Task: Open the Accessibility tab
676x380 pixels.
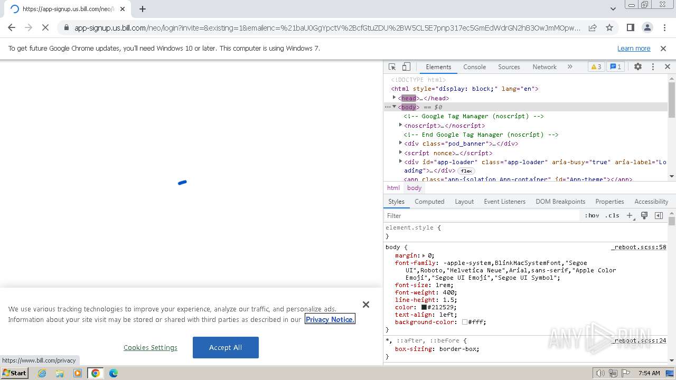Action: pos(651,202)
